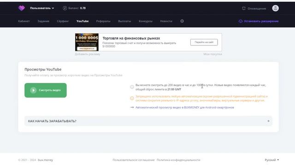Go to the Рефералы tab

(103, 22)
